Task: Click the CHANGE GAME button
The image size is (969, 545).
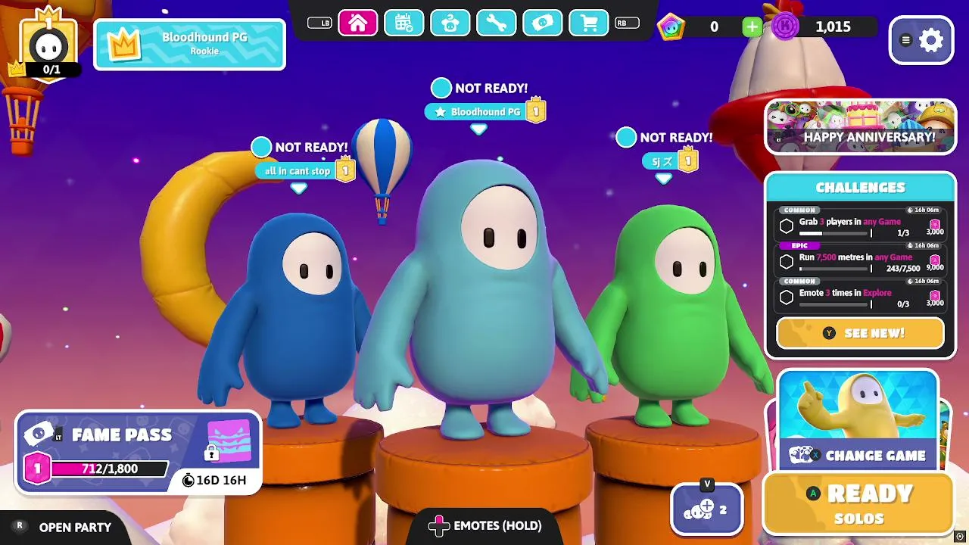Action: point(858,455)
